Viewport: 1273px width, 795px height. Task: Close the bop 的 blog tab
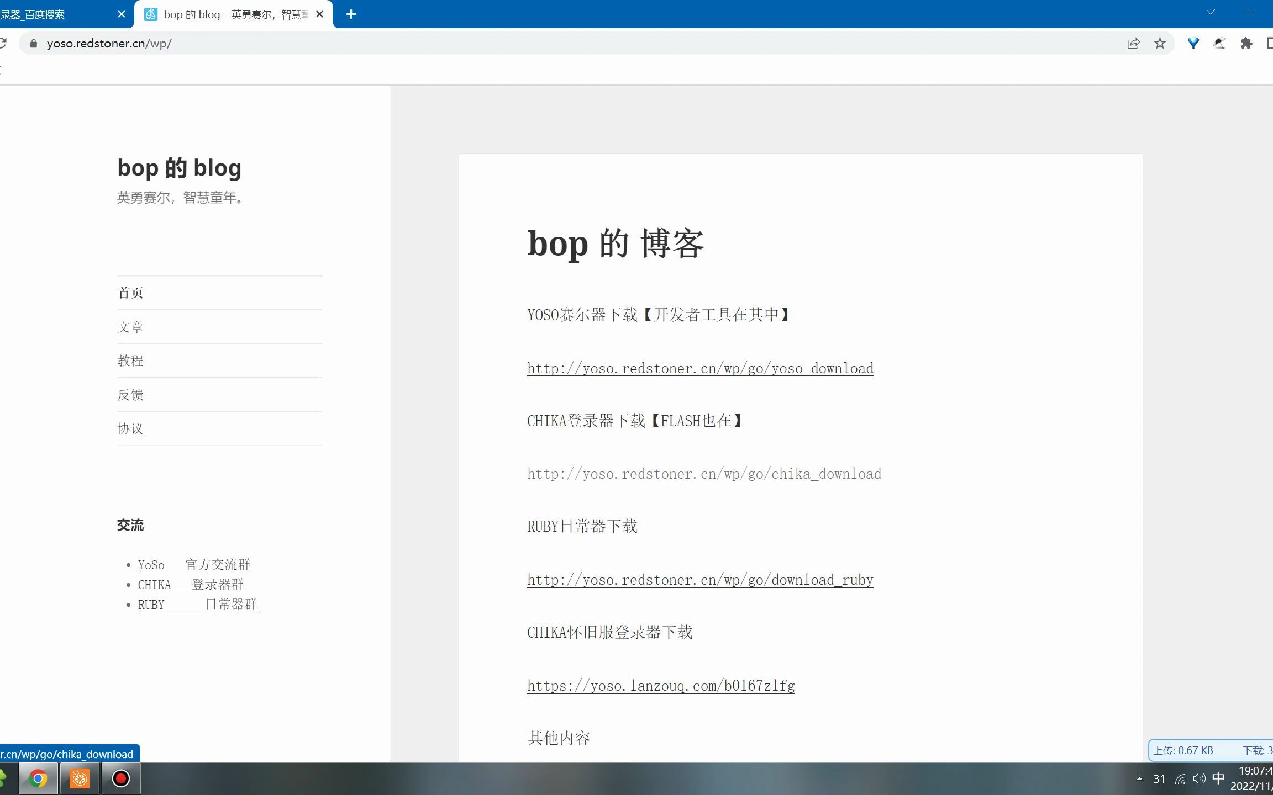319,14
